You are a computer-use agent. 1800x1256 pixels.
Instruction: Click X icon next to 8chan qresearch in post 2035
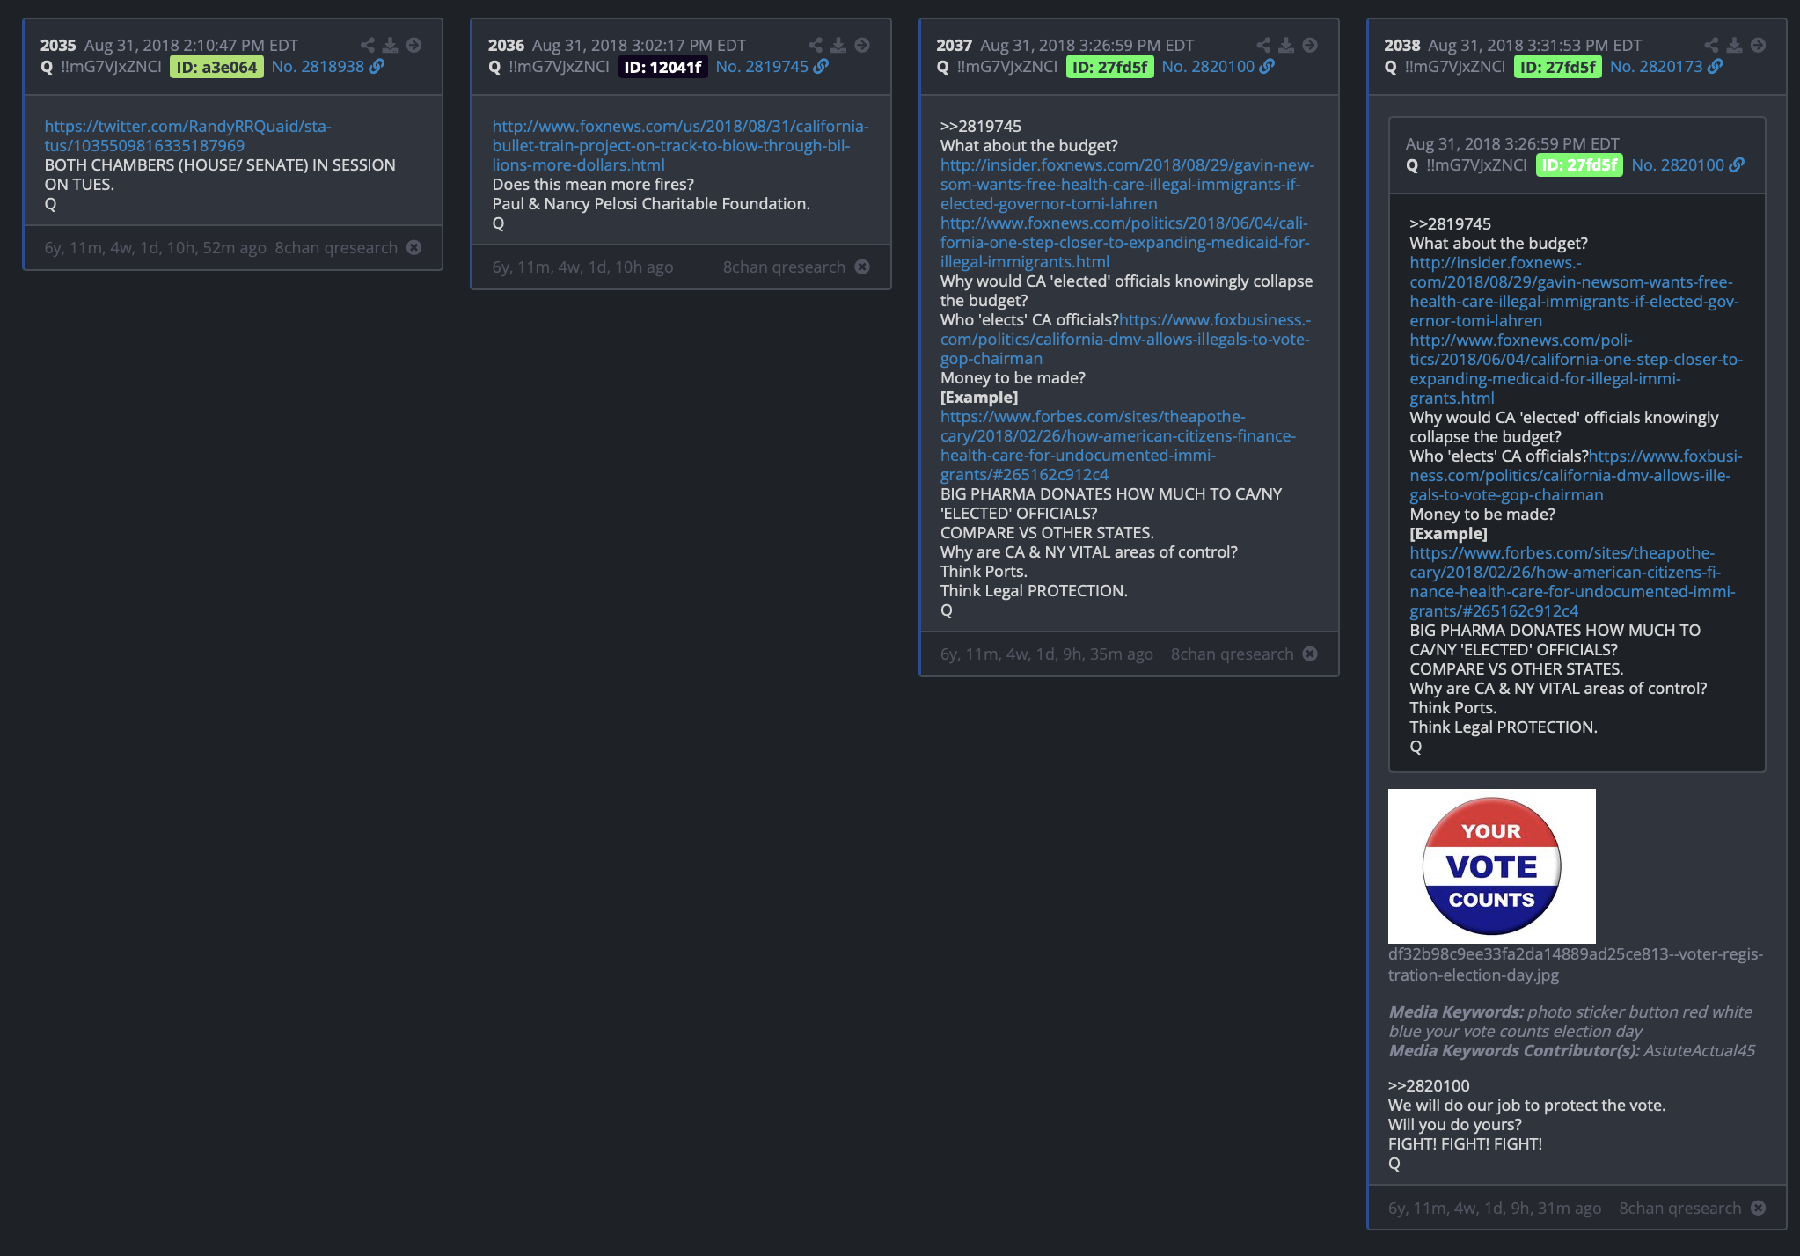tap(414, 247)
